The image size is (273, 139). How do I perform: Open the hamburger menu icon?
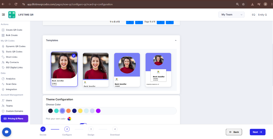3,15
